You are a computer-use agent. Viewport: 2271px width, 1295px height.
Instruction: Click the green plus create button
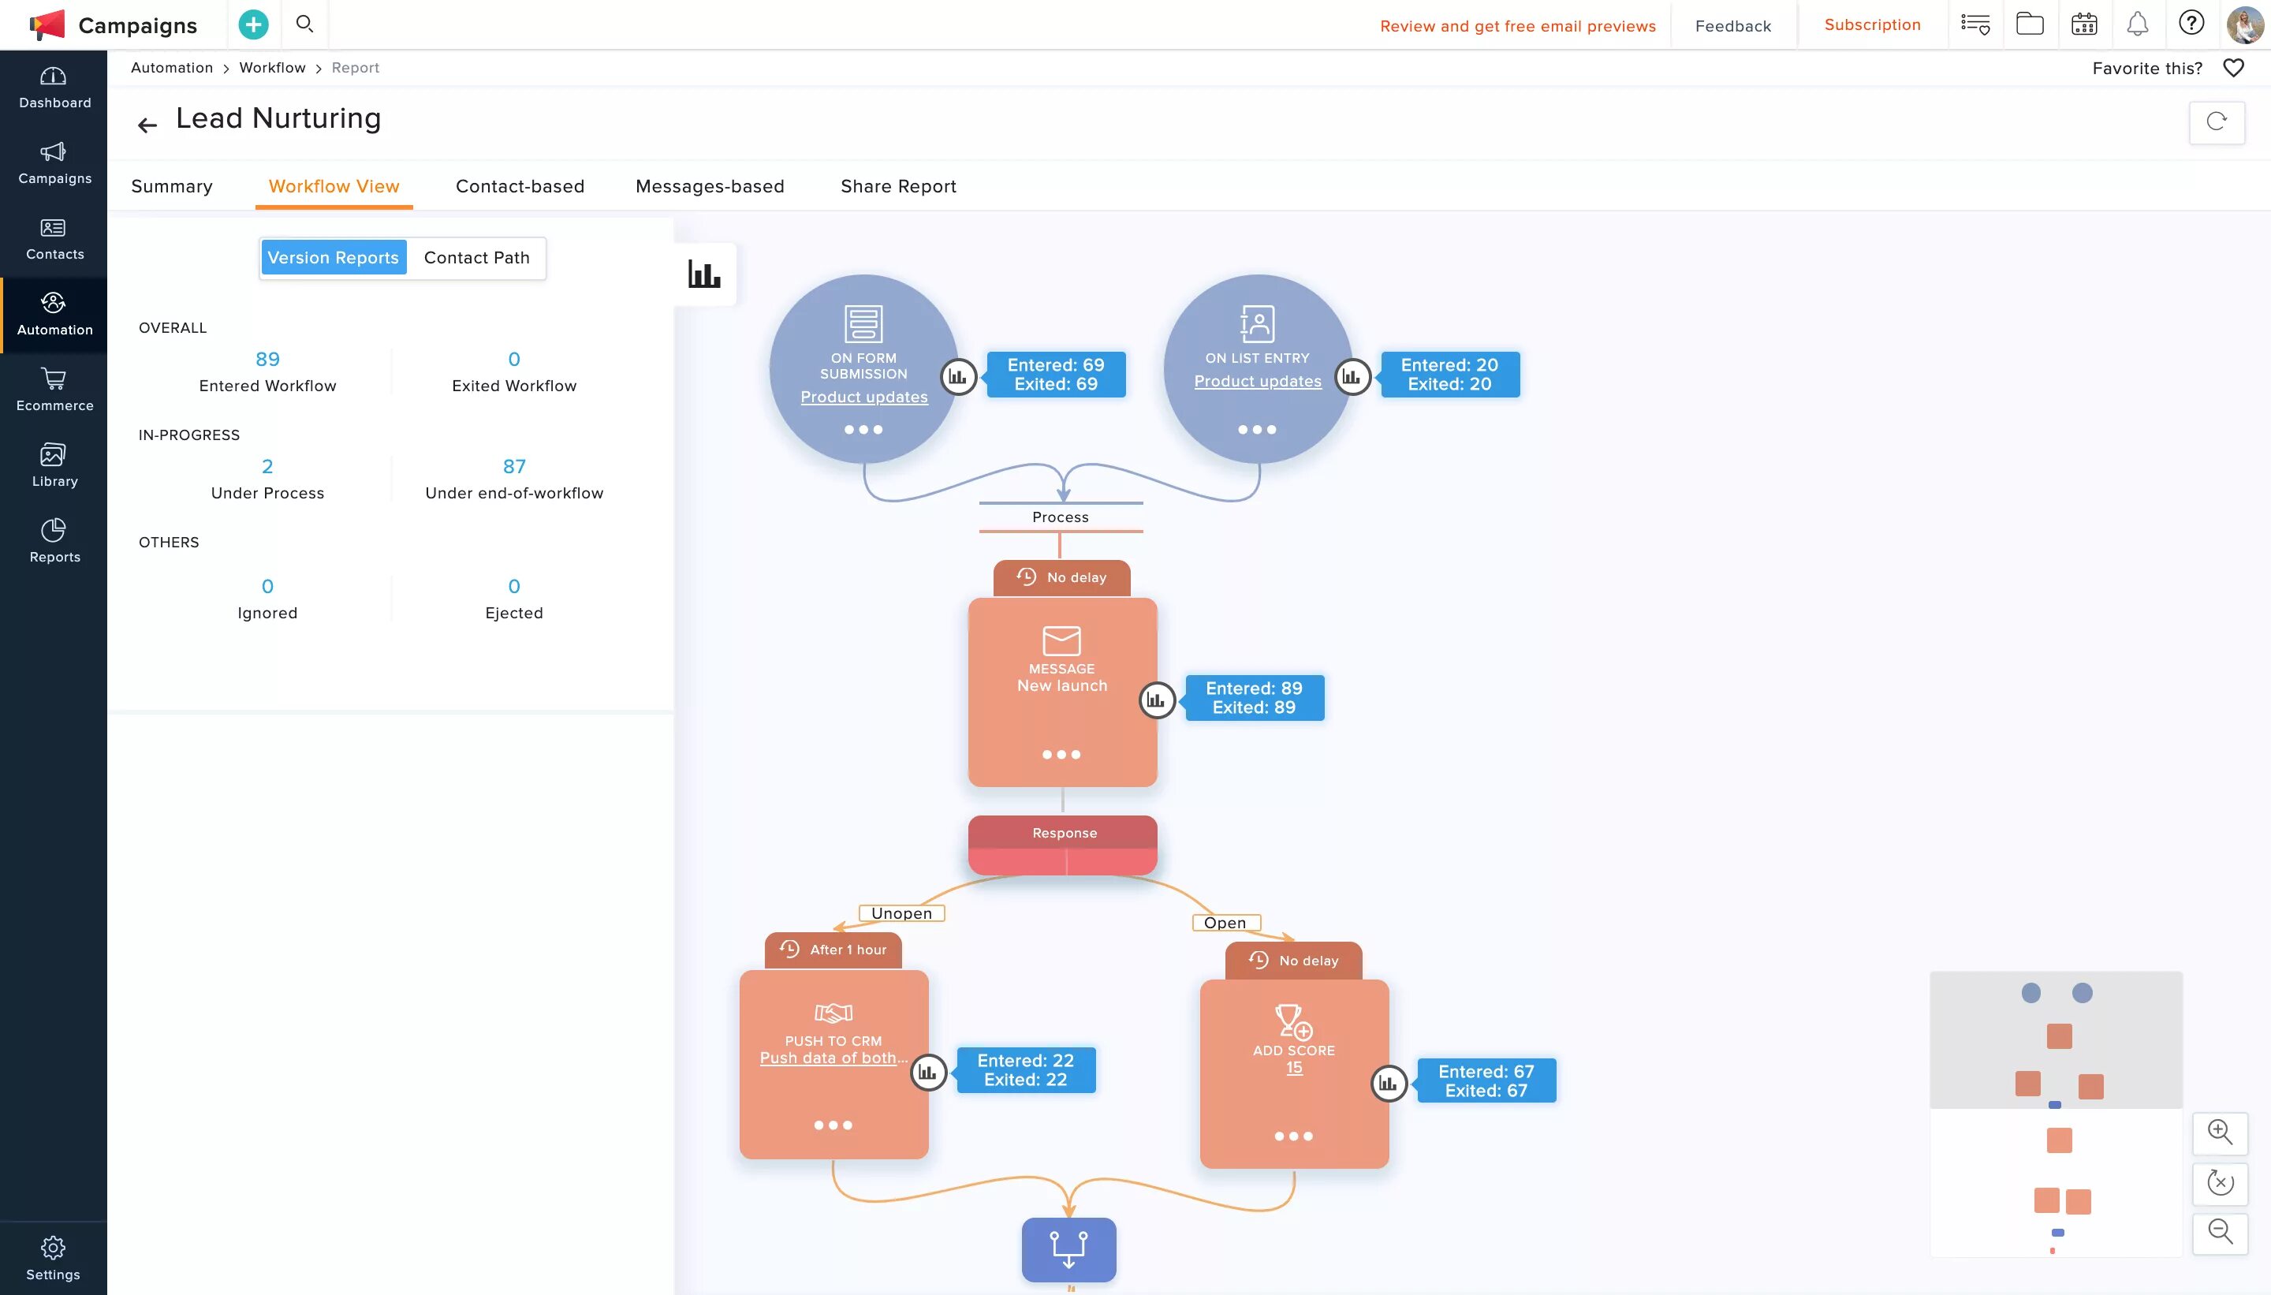(x=253, y=25)
